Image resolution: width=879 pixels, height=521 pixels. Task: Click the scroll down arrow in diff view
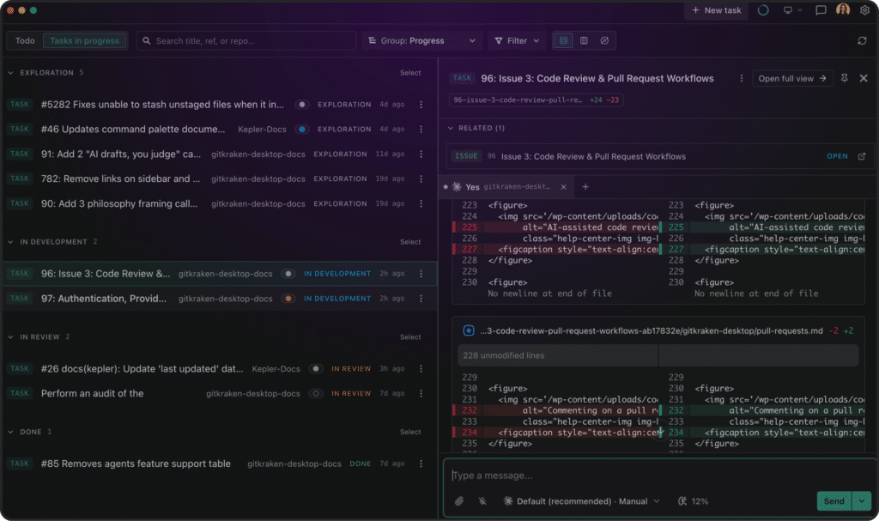pyautogui.click(x=660, y=431)
